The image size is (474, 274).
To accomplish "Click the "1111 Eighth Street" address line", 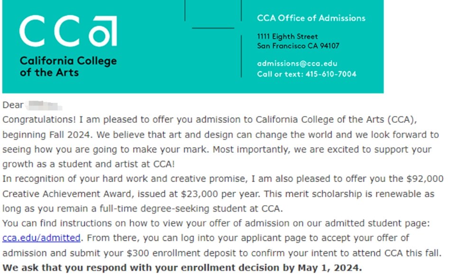I will (x=287, y=37).
